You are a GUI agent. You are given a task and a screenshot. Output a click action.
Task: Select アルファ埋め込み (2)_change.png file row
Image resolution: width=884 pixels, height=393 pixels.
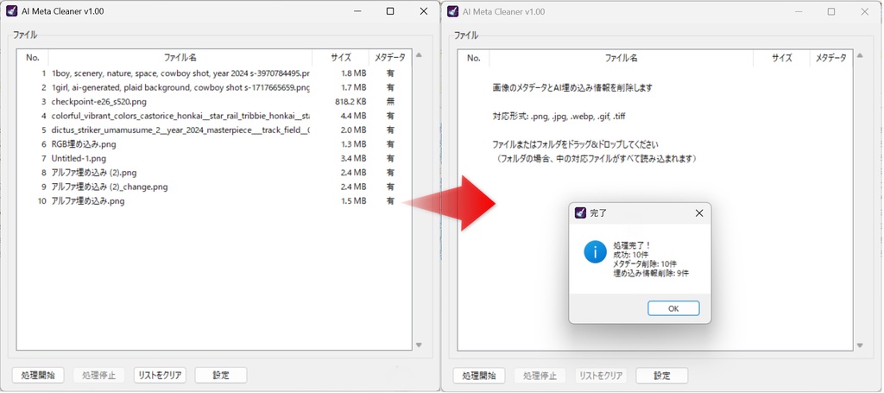tap(215, 186)
